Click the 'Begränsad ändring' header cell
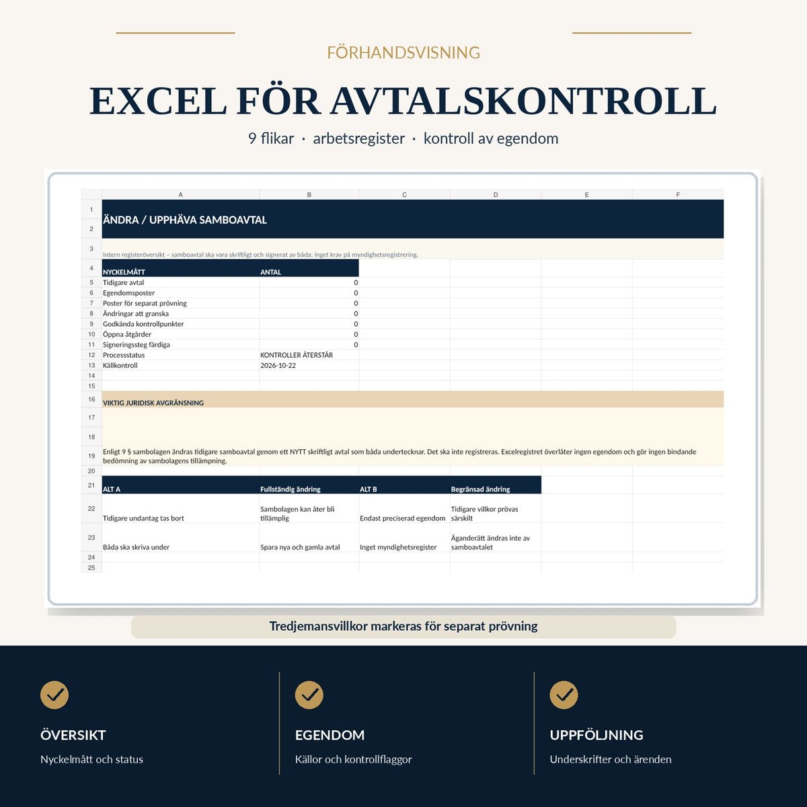This screenshot has height=807, width=807. click(x=496, y=485)
